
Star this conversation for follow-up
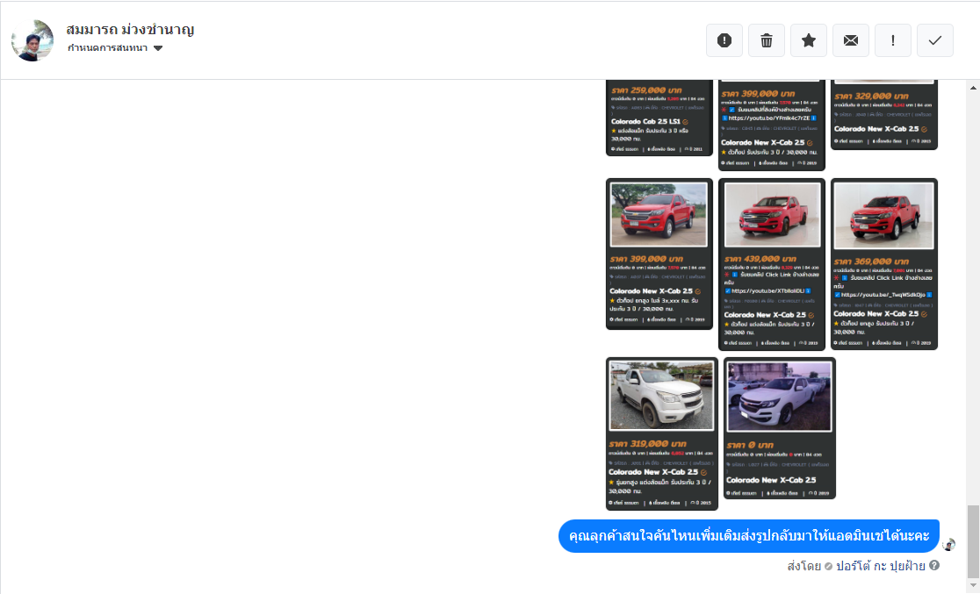[809, 40]
